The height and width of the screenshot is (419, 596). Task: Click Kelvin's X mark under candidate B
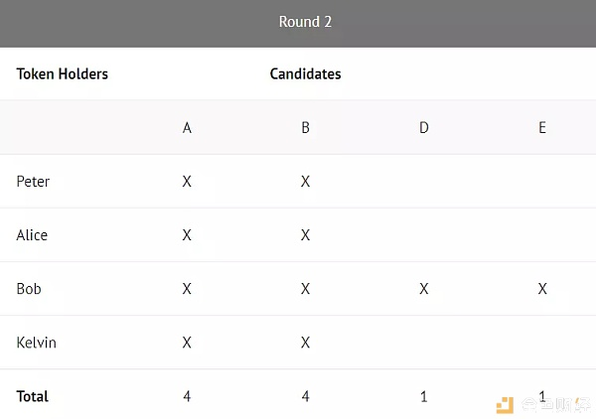click(x=305, y=343)
